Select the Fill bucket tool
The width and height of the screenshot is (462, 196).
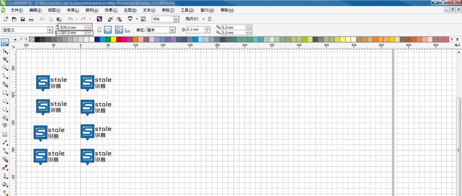(x=5, y=184)
